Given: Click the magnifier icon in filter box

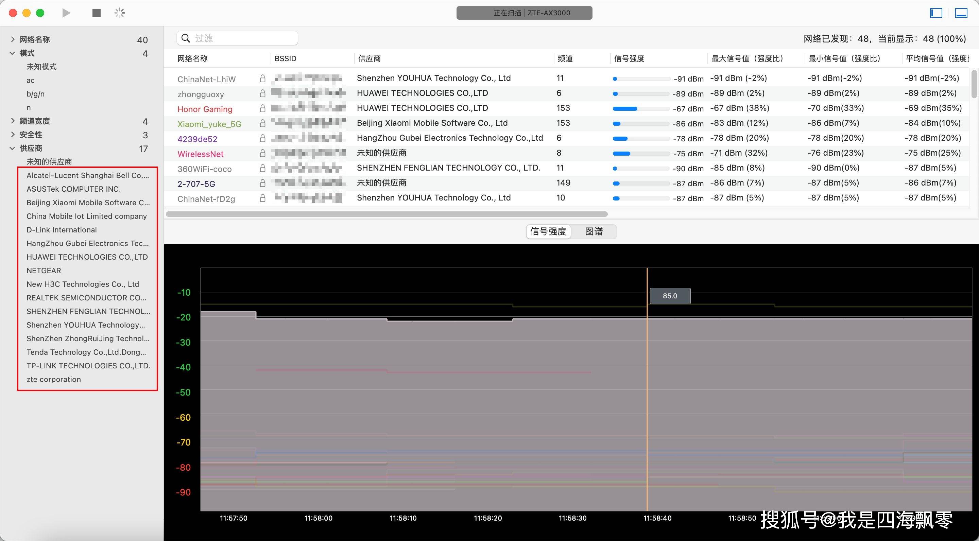Looking at the screenshot, I should click(x=186, y=38).
